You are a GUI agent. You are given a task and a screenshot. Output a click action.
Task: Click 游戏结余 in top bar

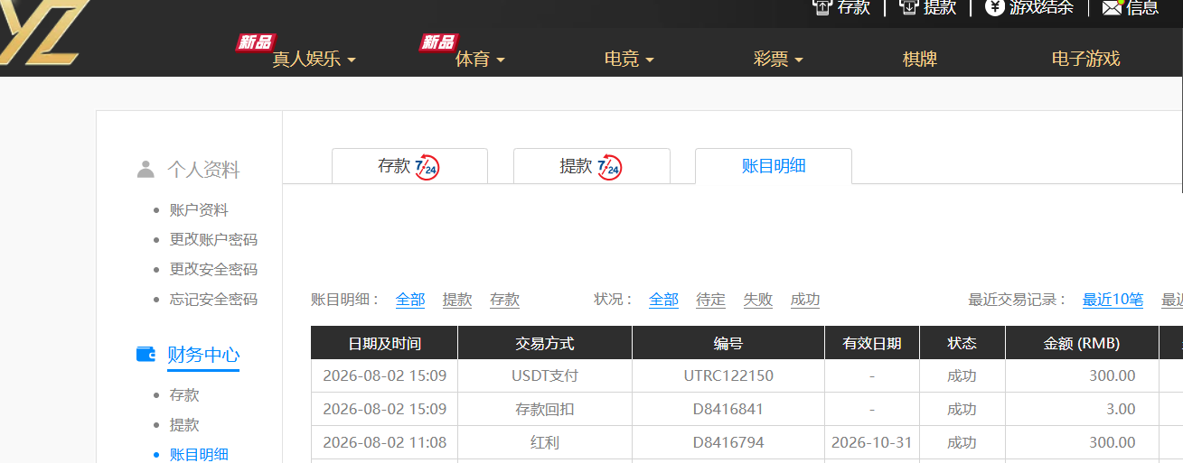click(1041, 7)
